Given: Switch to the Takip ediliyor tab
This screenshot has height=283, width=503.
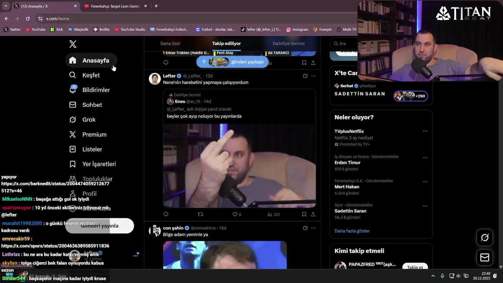Looking at the screenshot, I should (x=226, y=44).
